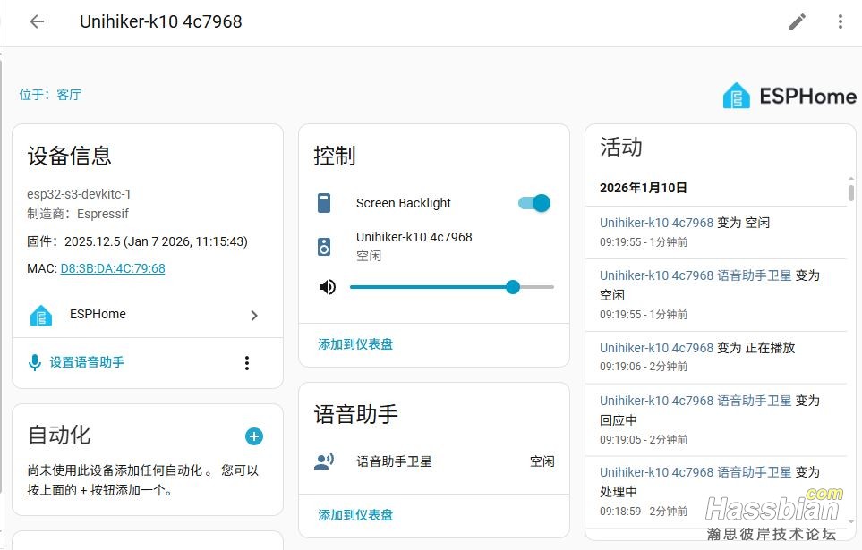Click the MAC address link D8:3B:DA:4C:79:68
The image size is (862, 550).
pyautogui.click(x=113, y=268)
